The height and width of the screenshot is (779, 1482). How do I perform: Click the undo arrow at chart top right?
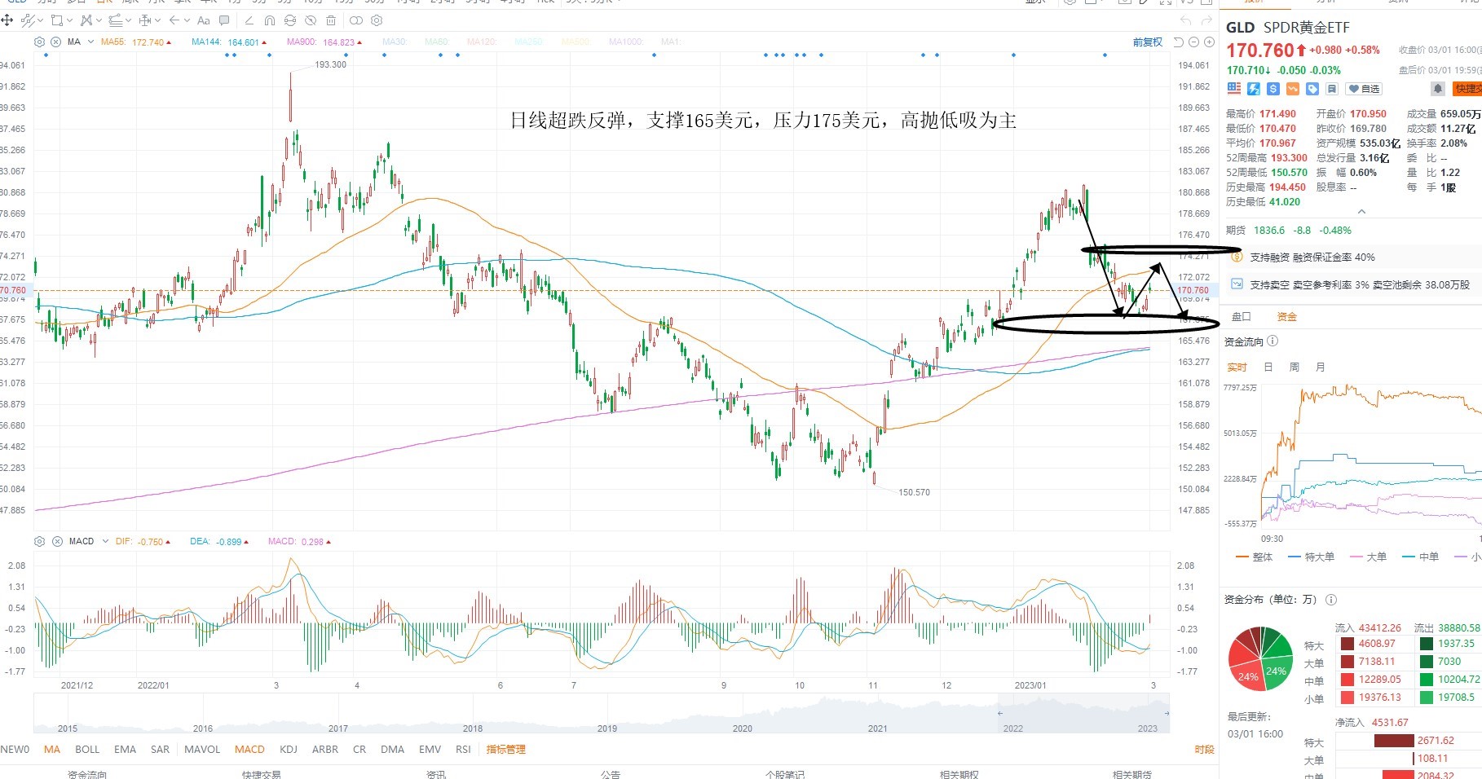point(1185,20)
